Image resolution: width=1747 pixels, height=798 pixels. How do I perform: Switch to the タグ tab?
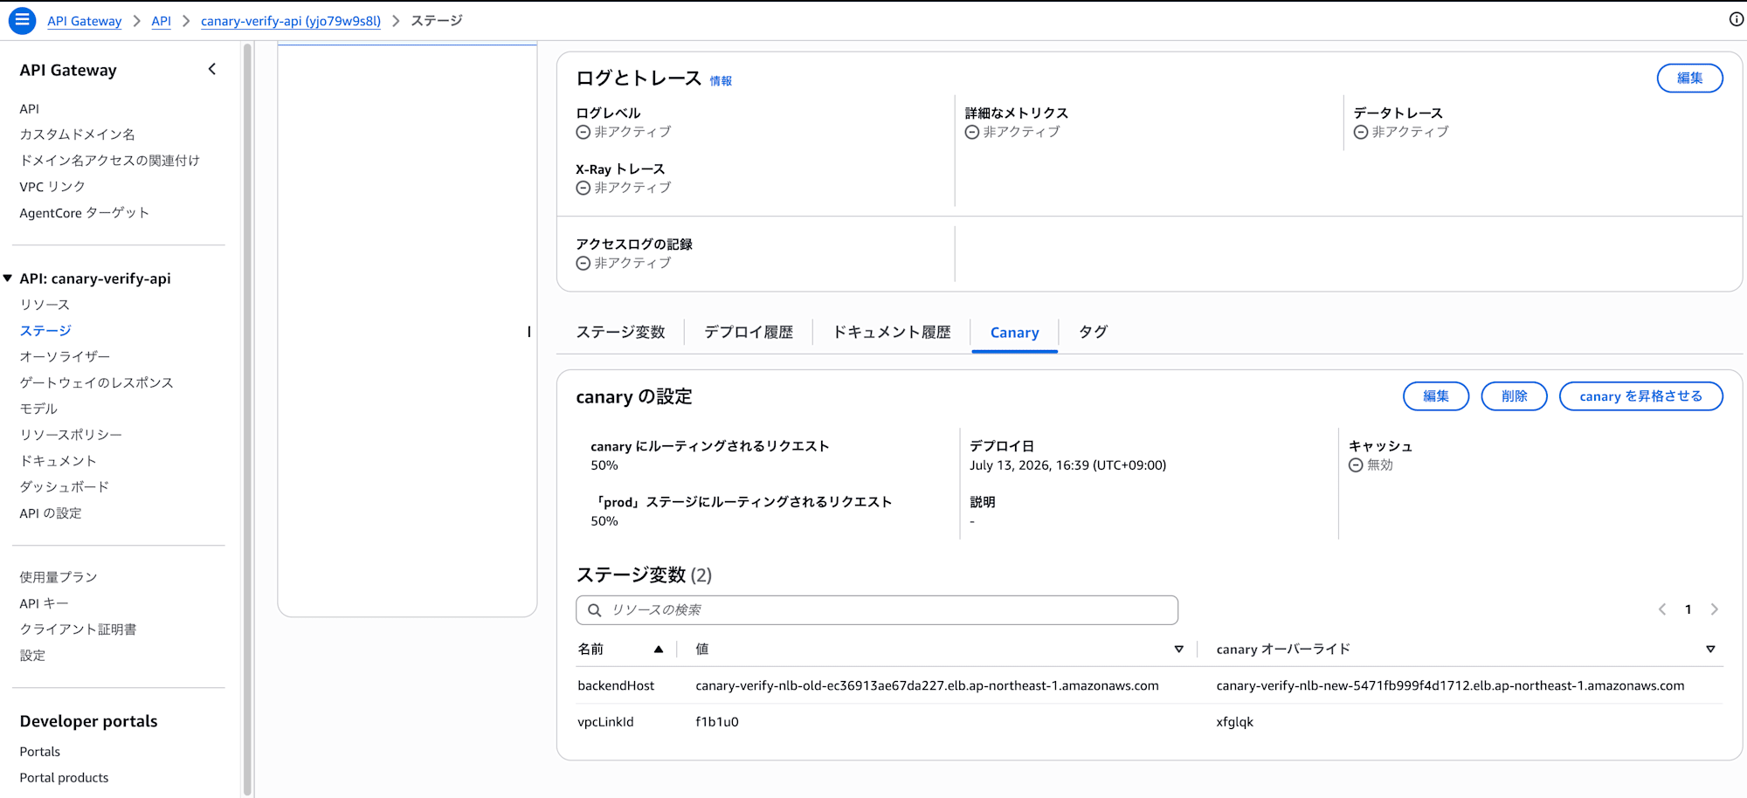point(1093,332)
